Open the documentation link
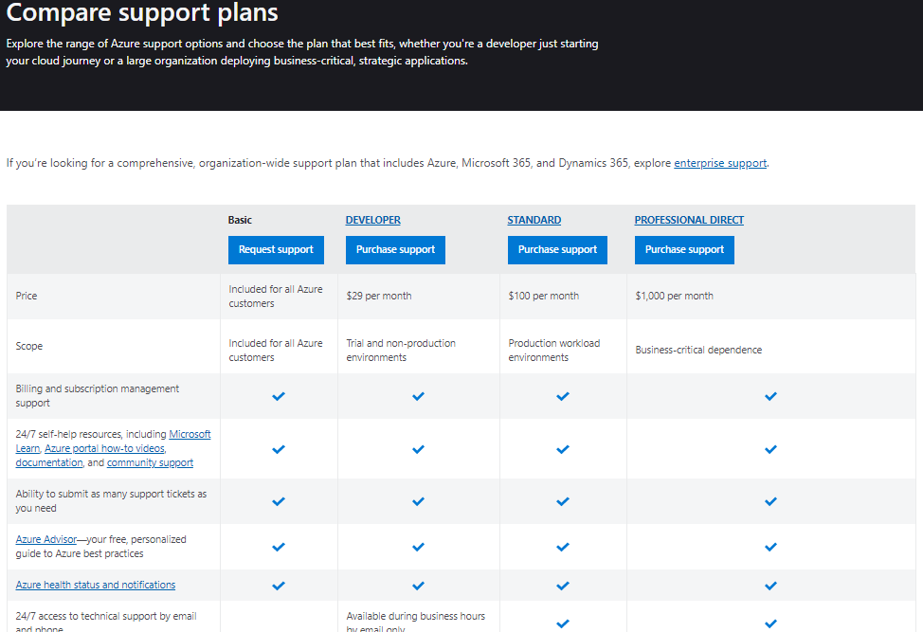Viewport: 923px width, 632px height. click(x=49, y=462)
